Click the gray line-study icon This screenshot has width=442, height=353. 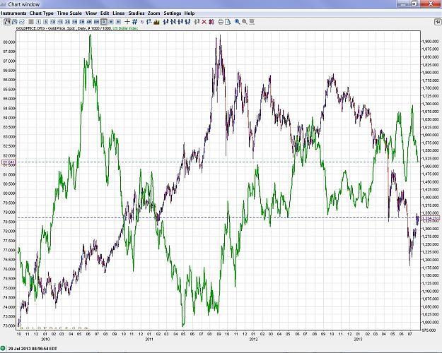[x=197, y=22]
